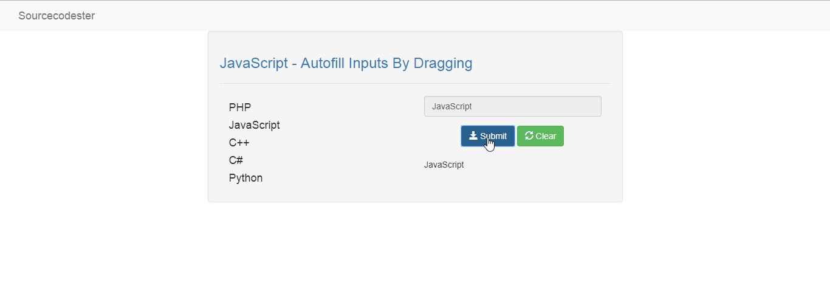
Task: Click the dotted divider line under the heading
Action: [x=415, y=83]
